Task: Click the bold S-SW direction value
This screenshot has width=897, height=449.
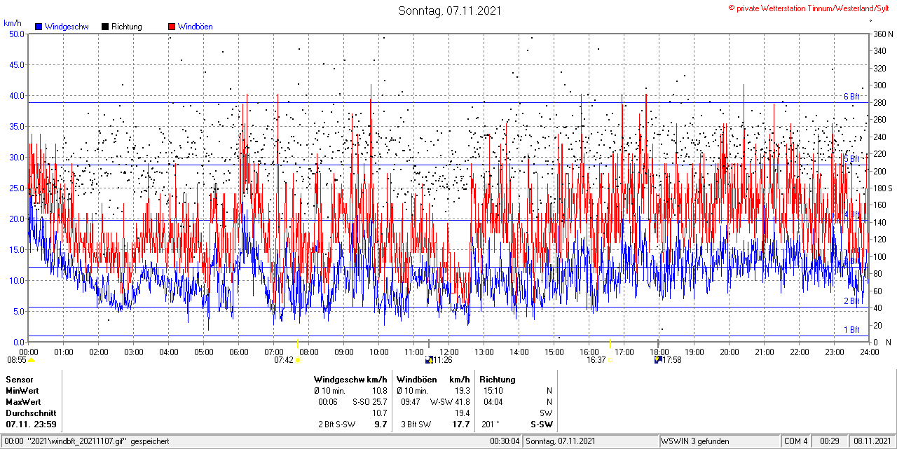Action: 541,424
